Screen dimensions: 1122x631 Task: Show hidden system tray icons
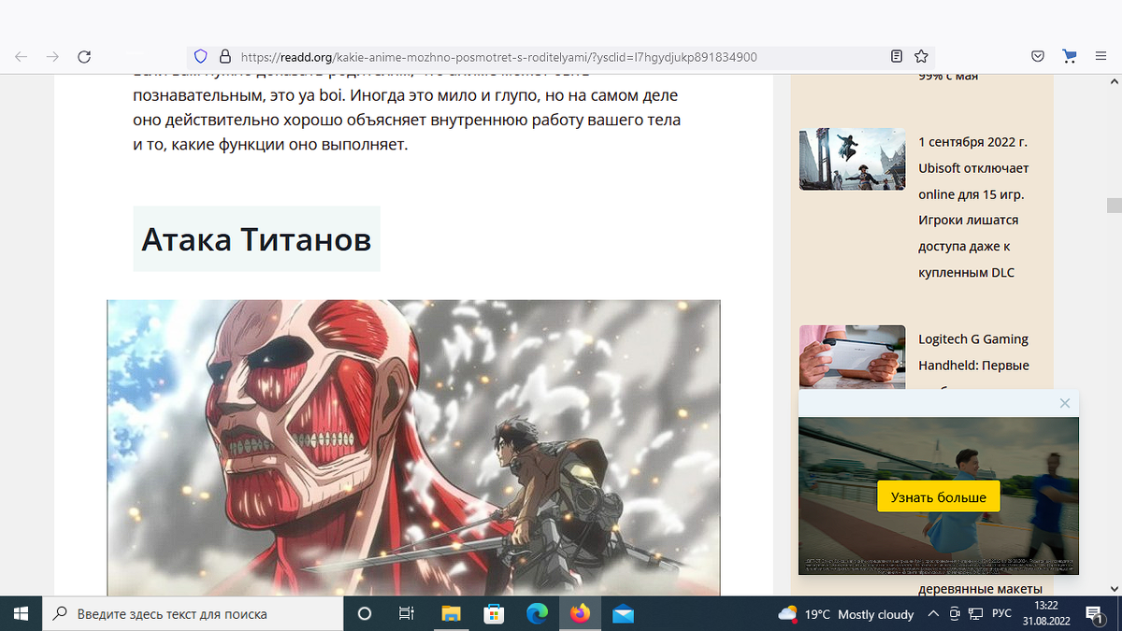(x=933, y=614)
